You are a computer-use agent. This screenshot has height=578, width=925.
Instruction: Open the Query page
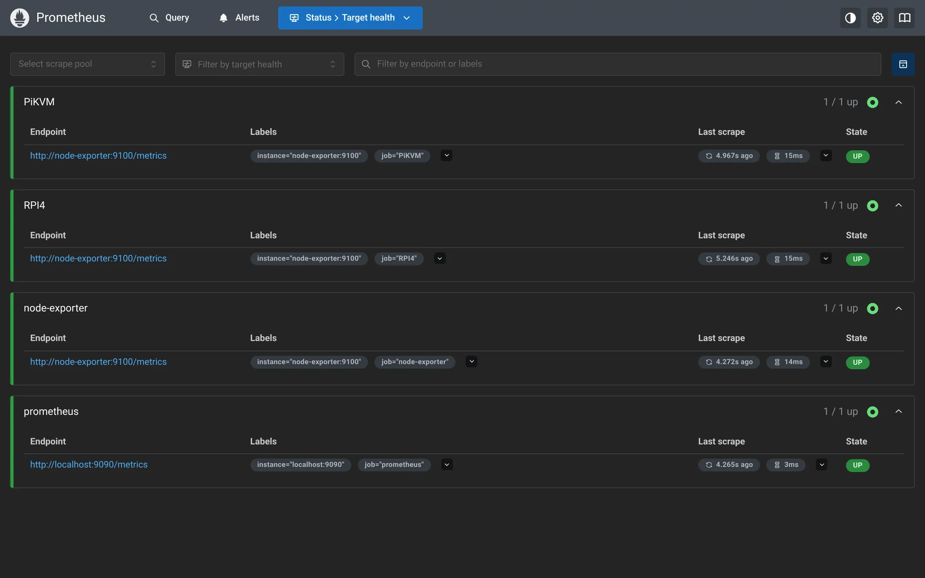point(169,18)
